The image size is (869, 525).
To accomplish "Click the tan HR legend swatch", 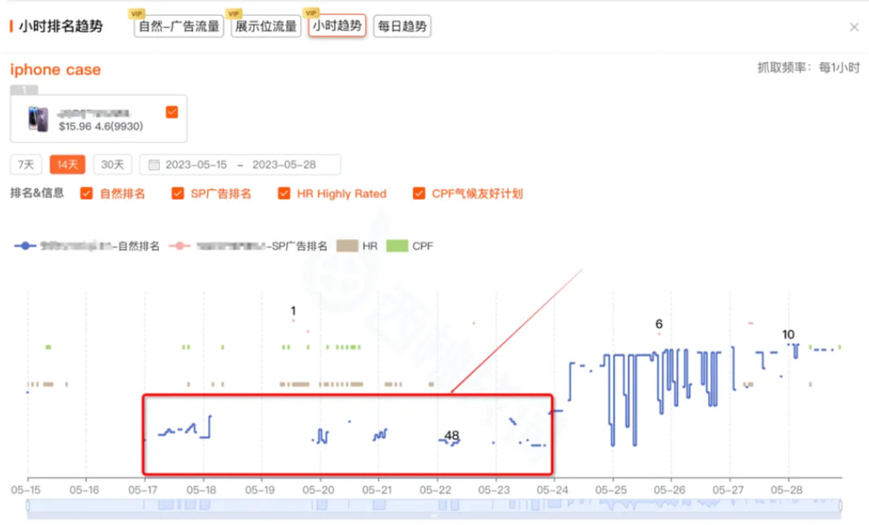I will pyautogui.click(x=348, y=246).
